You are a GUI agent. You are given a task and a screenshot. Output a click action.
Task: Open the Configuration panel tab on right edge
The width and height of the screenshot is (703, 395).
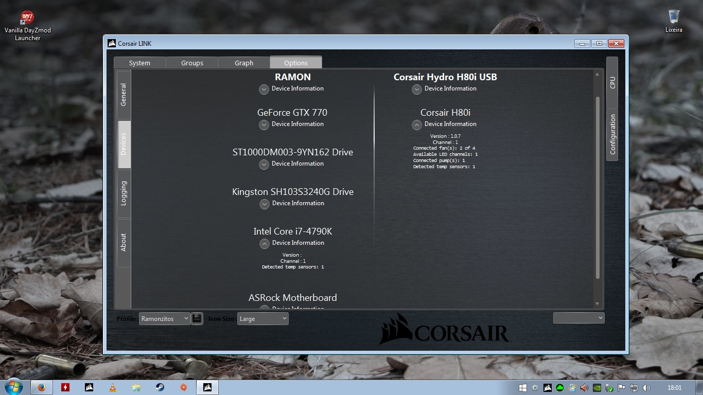(x=612, y=135)
